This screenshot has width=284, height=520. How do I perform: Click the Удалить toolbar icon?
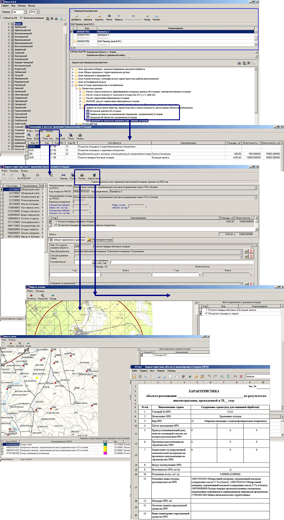click(98, 17)
